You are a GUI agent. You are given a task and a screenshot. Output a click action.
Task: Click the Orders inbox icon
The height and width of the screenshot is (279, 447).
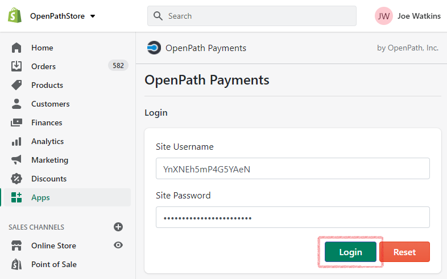[16, 66]
